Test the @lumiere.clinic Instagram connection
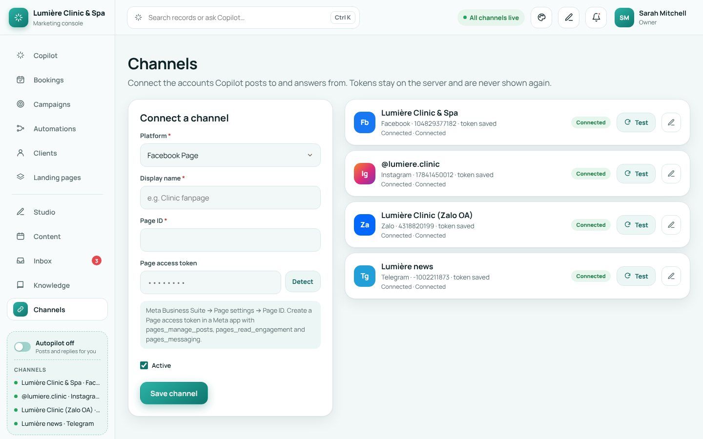This screenshot has width=703, height=439. pyautogui.click(x=636, y=174)
